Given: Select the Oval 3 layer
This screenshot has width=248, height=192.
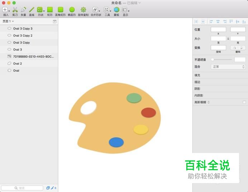Looking at the screenshot, I should [x=29, y=49].
